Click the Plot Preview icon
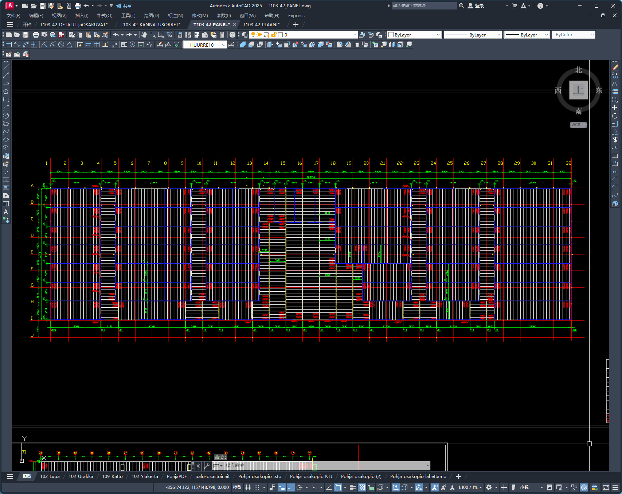 pyautogui.click(x=44, y=35)
